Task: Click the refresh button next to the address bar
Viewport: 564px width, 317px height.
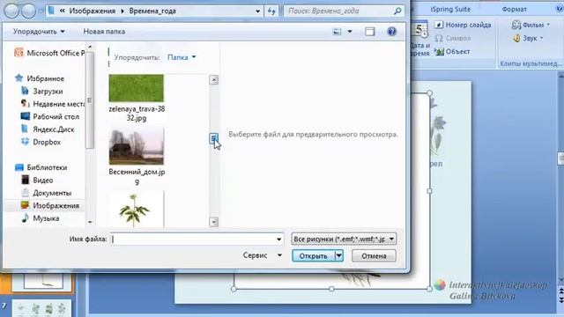Action: (x=272, y=11)
